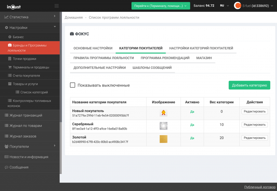Viewport: 277px width, 191px height.
Task: Click the orange S-fuel account avatar
Action: pyautogui.click(x=238, y=6)
